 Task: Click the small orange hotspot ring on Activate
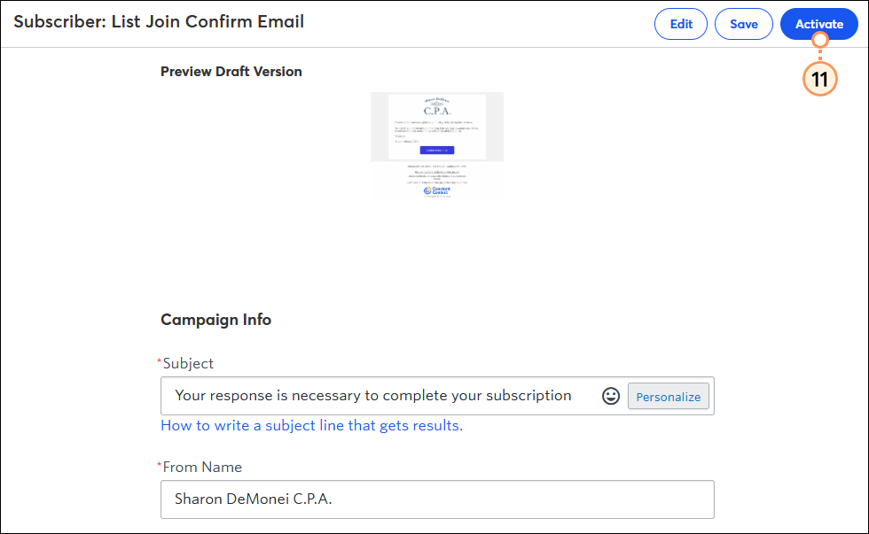pyautogui.click(x=819, y=41)
